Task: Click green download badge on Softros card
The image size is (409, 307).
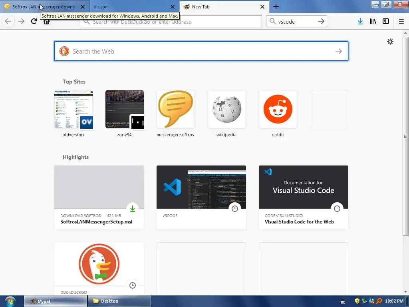Action: click(133, 209)
